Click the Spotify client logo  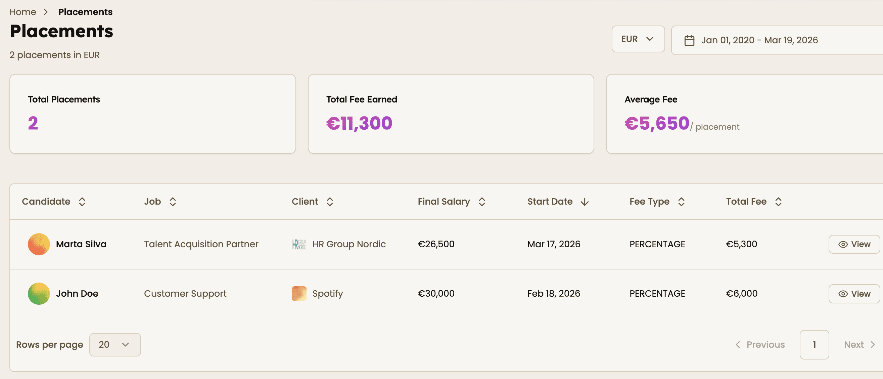pos(298,294)
